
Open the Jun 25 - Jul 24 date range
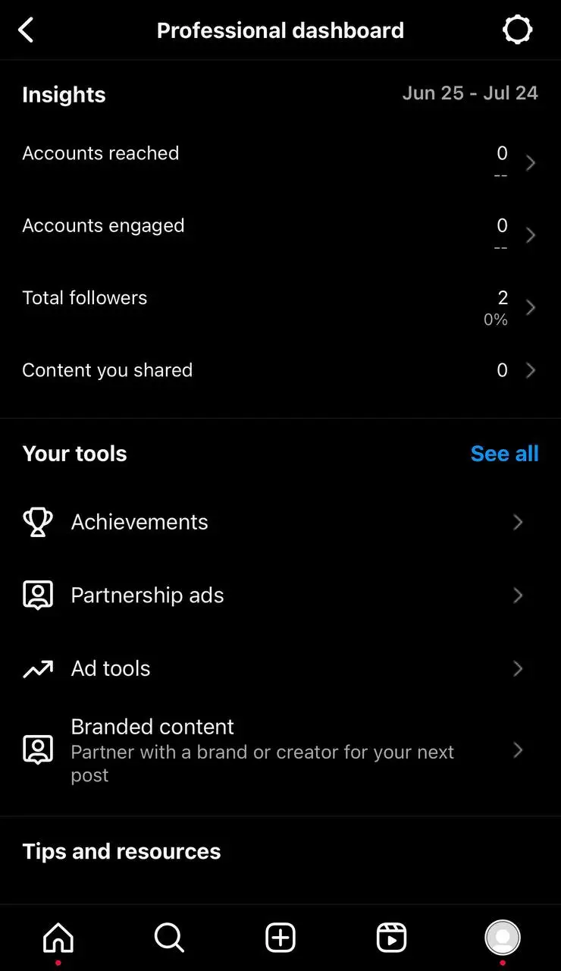click(x=470, y=93)
